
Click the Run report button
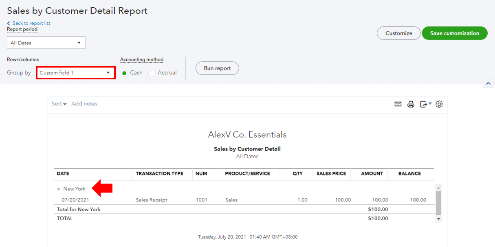coord(217,68)
